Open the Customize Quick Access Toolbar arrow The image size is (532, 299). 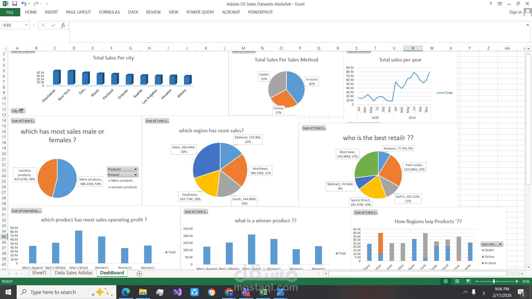pos(47,4)
